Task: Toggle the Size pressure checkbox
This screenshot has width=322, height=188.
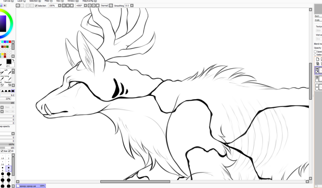Action: pyautogui.click(x=2, y=151)
